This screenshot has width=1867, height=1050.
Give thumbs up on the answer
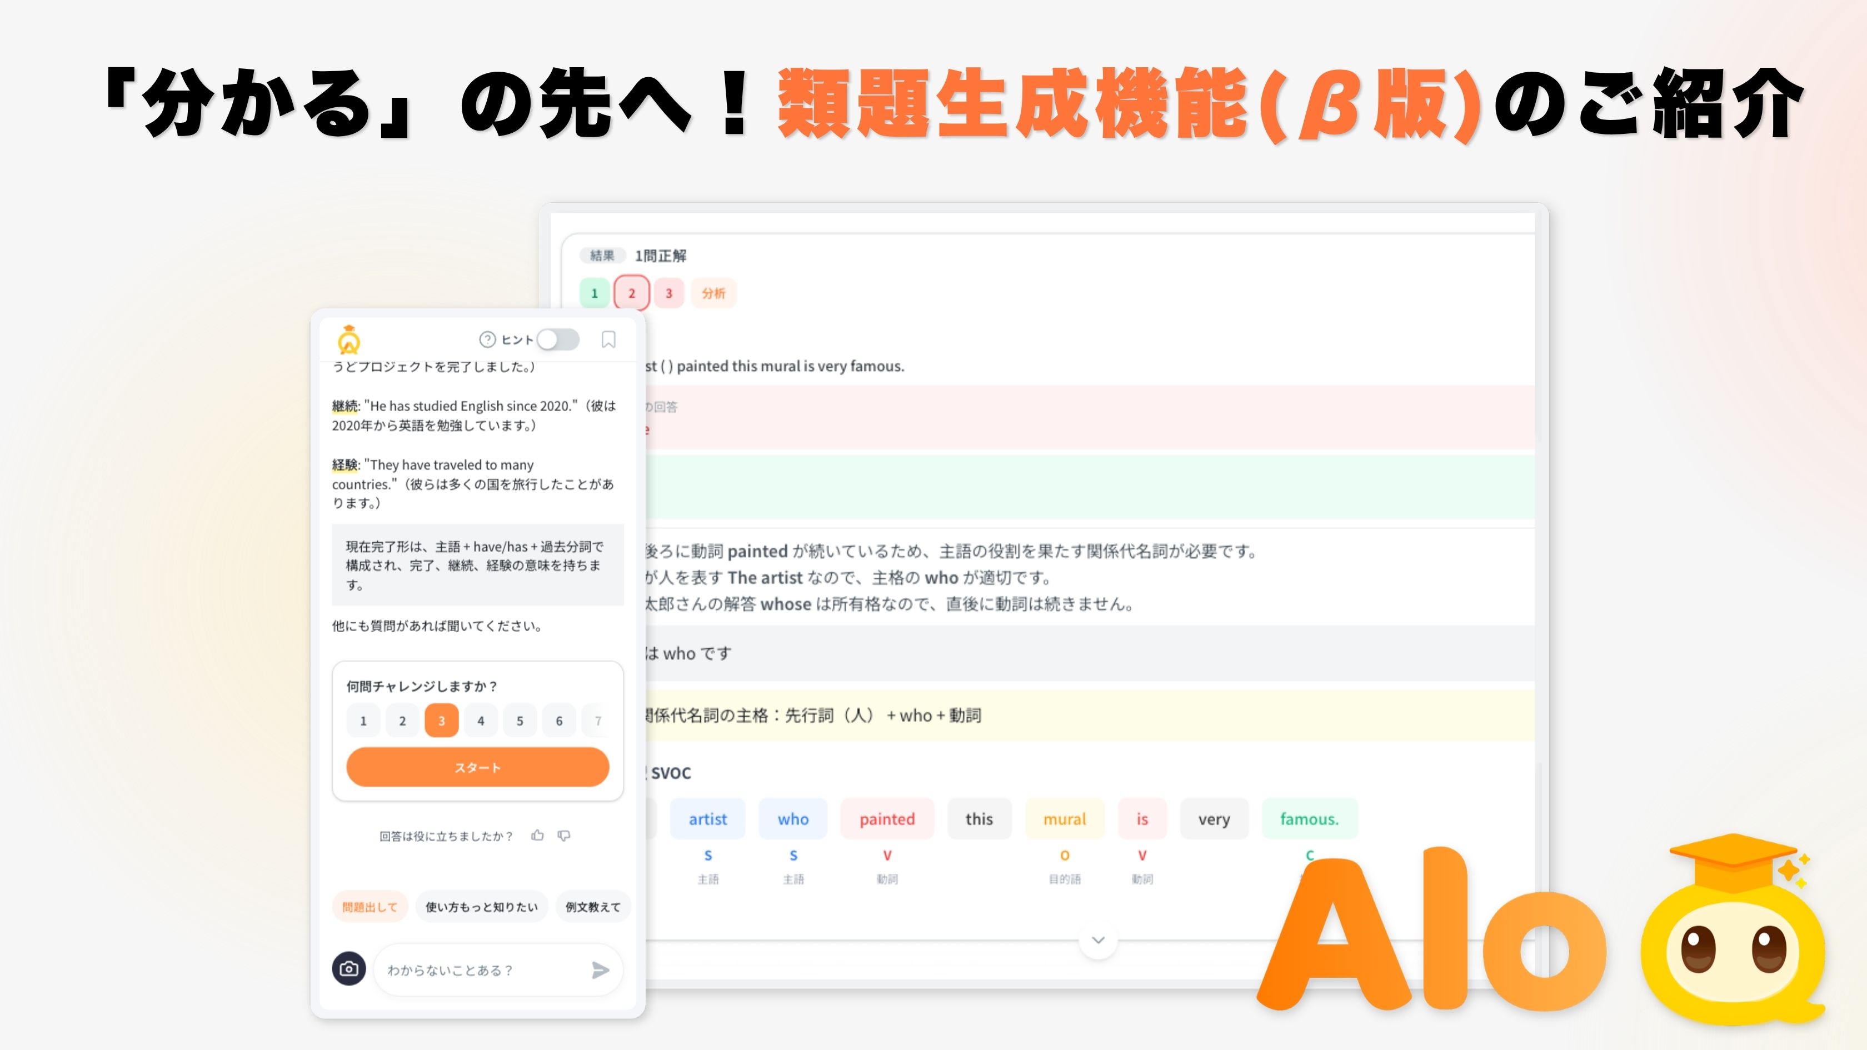point(538,835)
